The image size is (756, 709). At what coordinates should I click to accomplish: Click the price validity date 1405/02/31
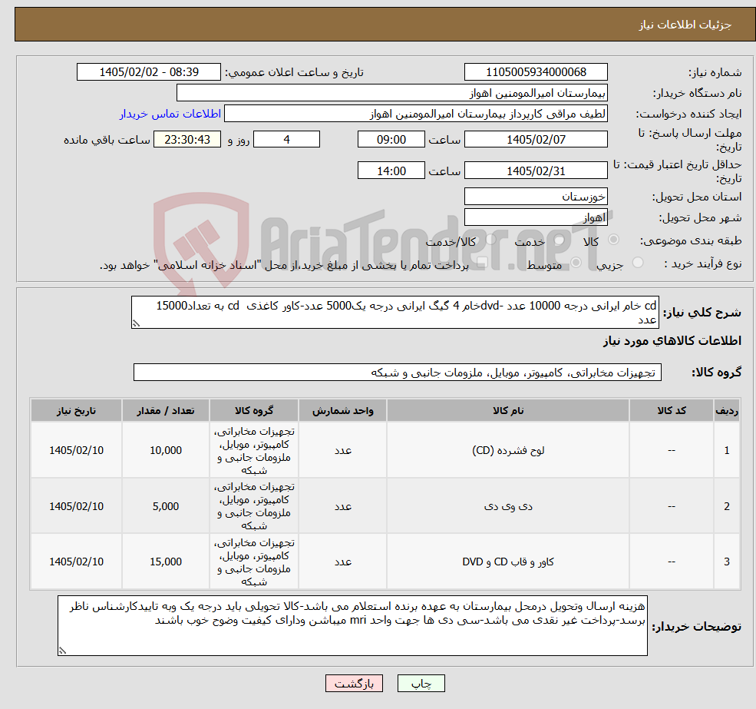536,171
